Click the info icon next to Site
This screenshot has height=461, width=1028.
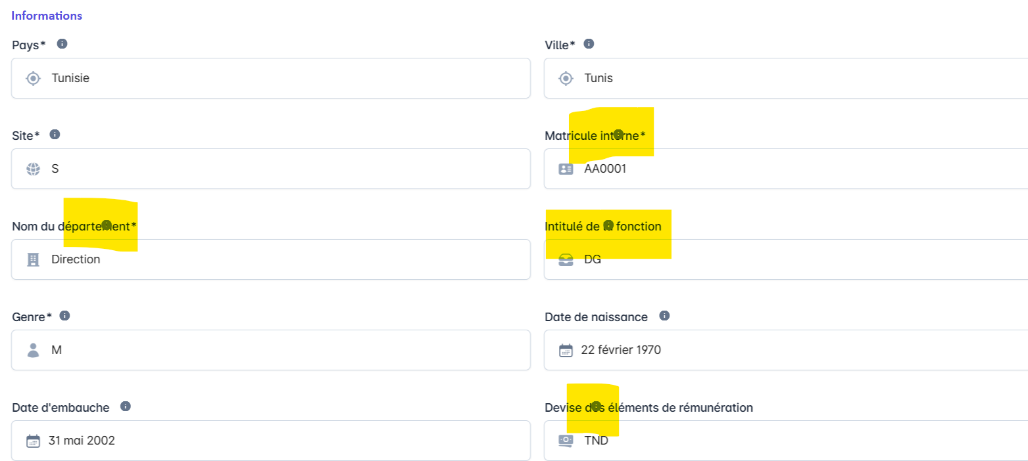click(x=55, y=135)
